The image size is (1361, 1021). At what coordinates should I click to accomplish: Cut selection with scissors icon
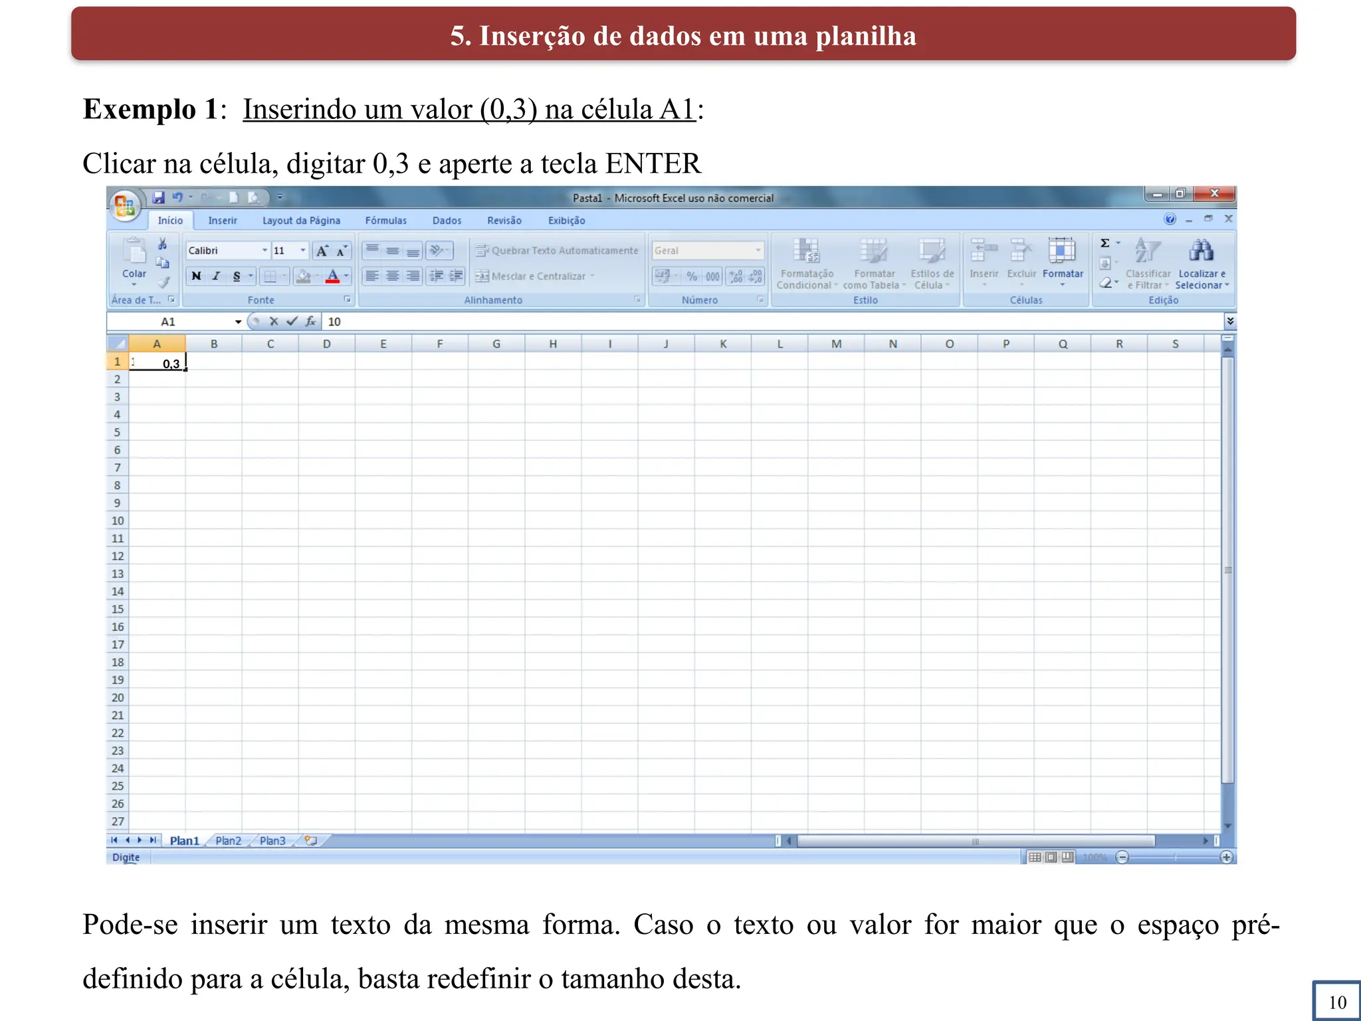(163, 244)
